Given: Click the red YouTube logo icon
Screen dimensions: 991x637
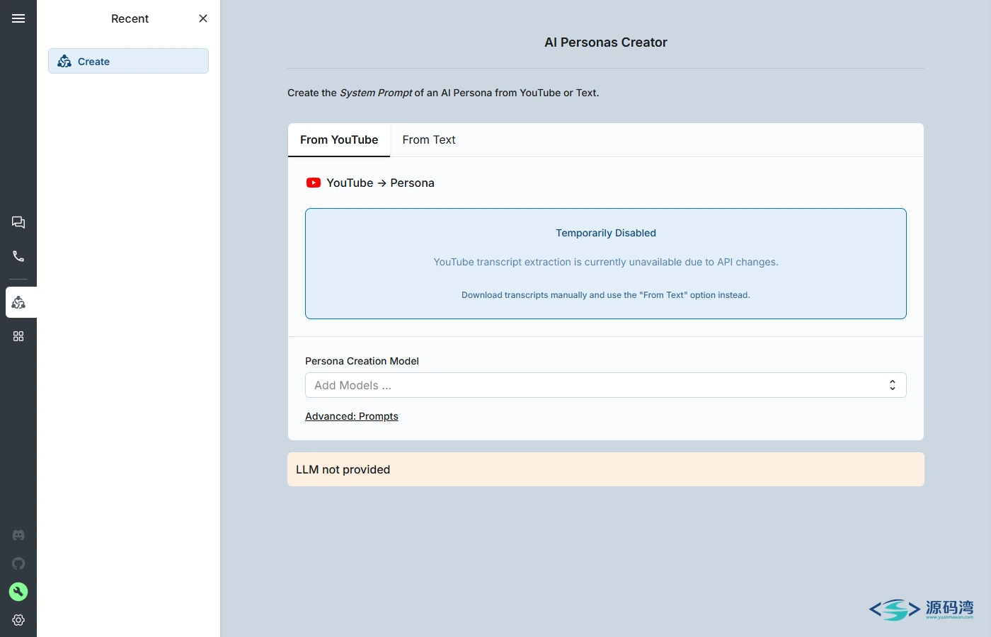Looking at the screenshot, I should click(x=314, y=183).
